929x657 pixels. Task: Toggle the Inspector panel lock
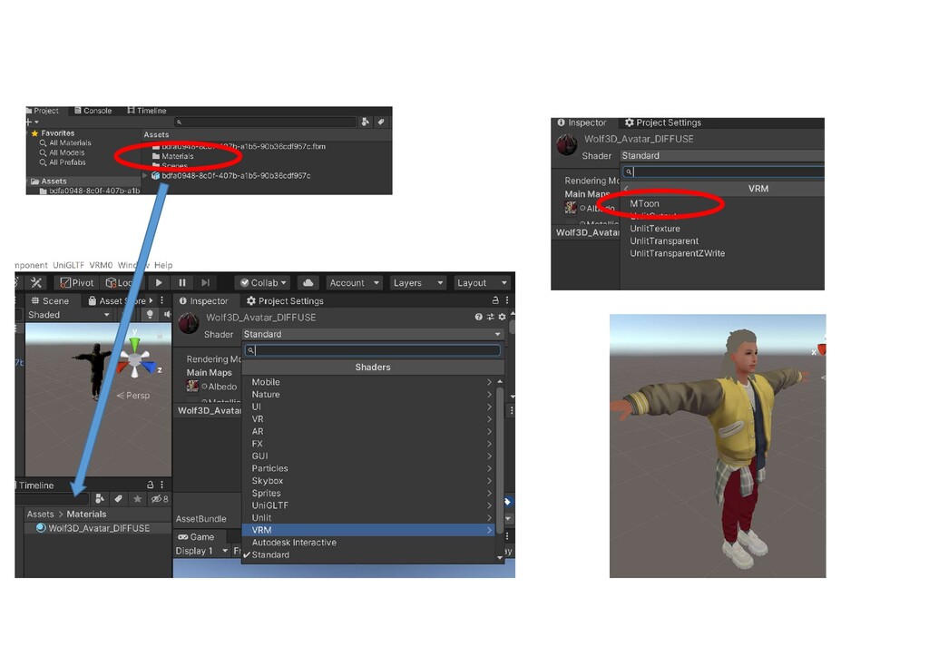pyautogui.click(x=495, y=300)
